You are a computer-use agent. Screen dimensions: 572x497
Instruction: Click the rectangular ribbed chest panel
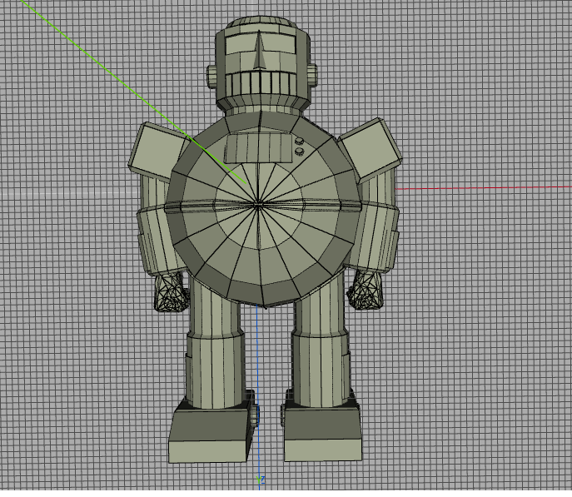coord(258,147)
